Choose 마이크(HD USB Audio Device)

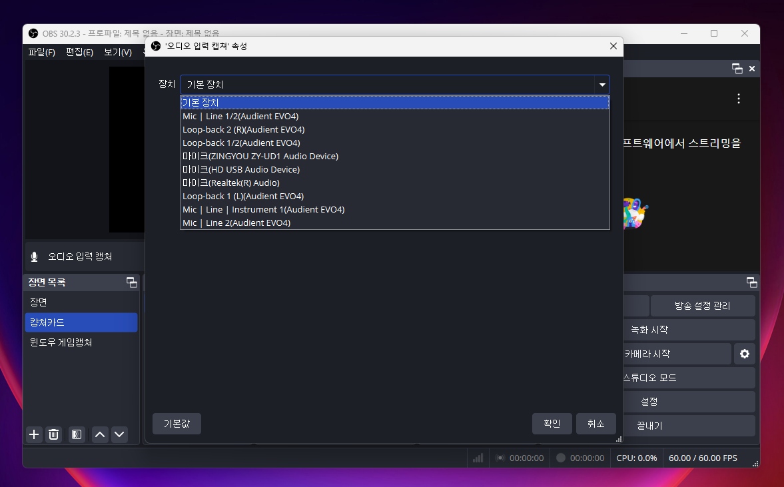395,169
